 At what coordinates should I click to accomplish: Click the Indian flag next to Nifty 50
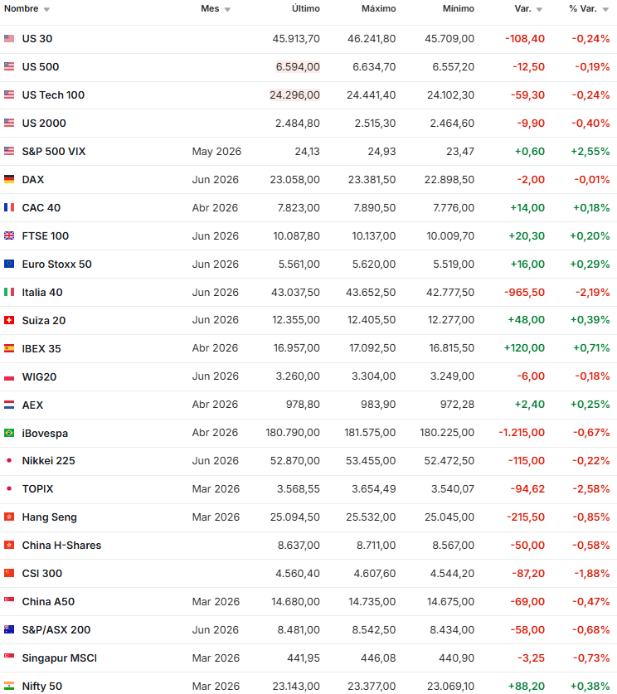10,686
